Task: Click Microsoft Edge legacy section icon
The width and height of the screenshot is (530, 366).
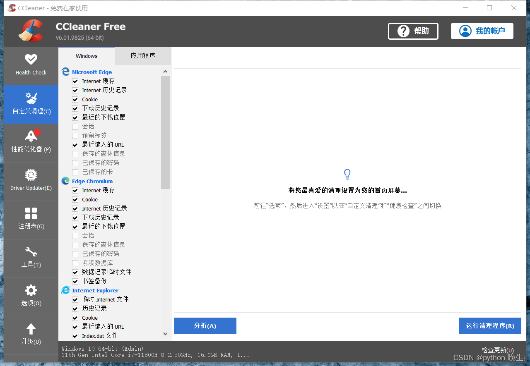Action: click(x=65, y=72)
